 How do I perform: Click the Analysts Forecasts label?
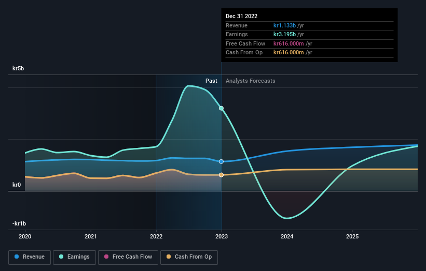click(x=251, y=81)
